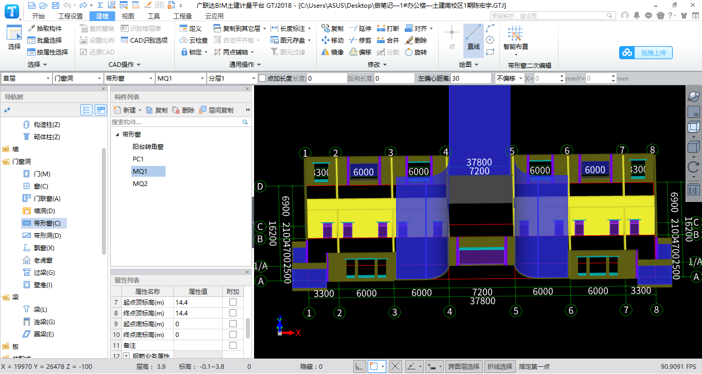
Task: Click 两点辅轴 two-point auxiliary axis
Action: 233,52
